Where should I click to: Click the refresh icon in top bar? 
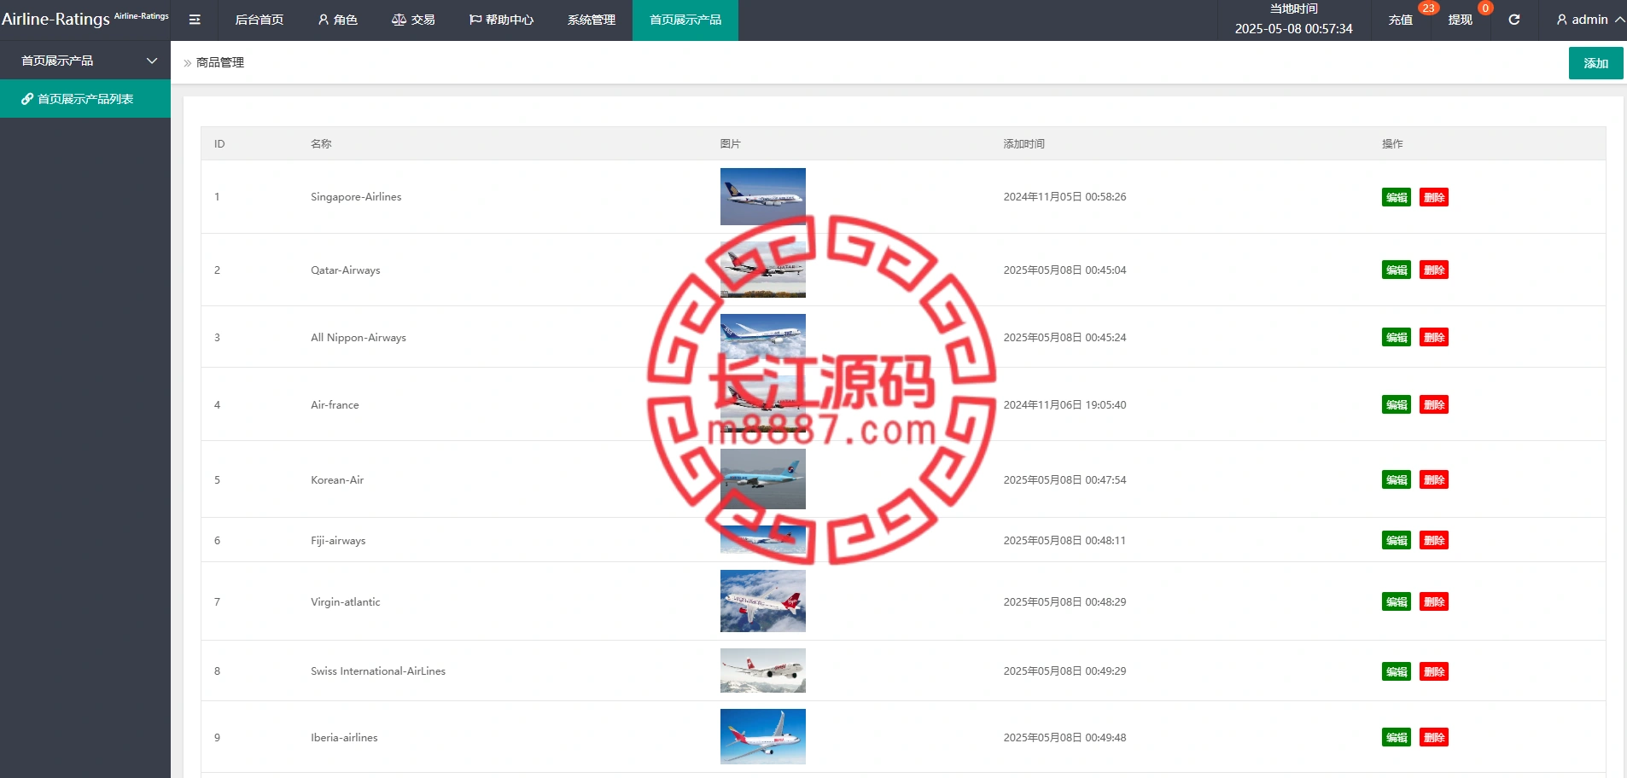coord(1513,20)
